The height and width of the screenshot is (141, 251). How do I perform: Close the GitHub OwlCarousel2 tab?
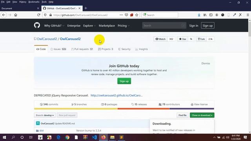[x=80, y=8]
